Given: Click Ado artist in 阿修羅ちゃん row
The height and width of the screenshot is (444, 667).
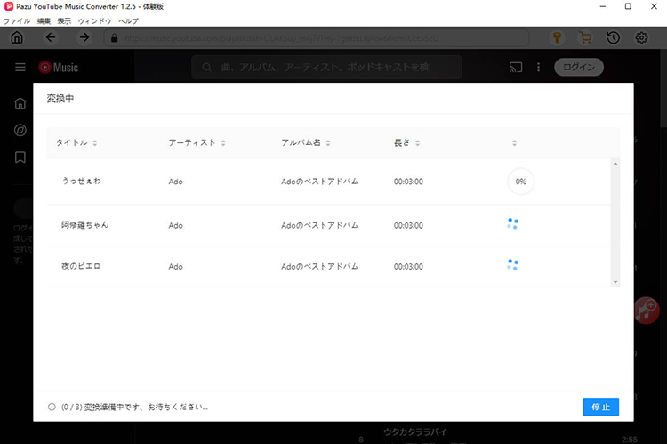Looking at the screenshot, I should pos(176,226).
